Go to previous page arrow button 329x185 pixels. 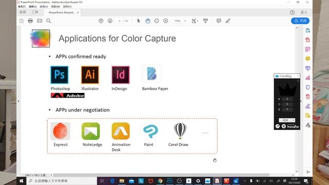[101, 21]
